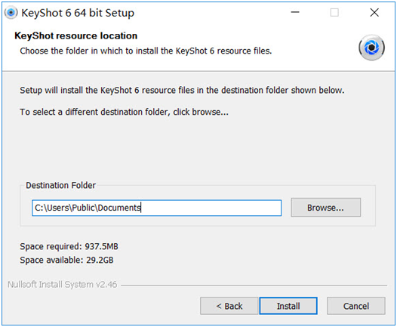397x327 pixels.
Task: Click the 'KeyShot 6 64 bit Setup' title text
Action: click(x=78, y=13)
